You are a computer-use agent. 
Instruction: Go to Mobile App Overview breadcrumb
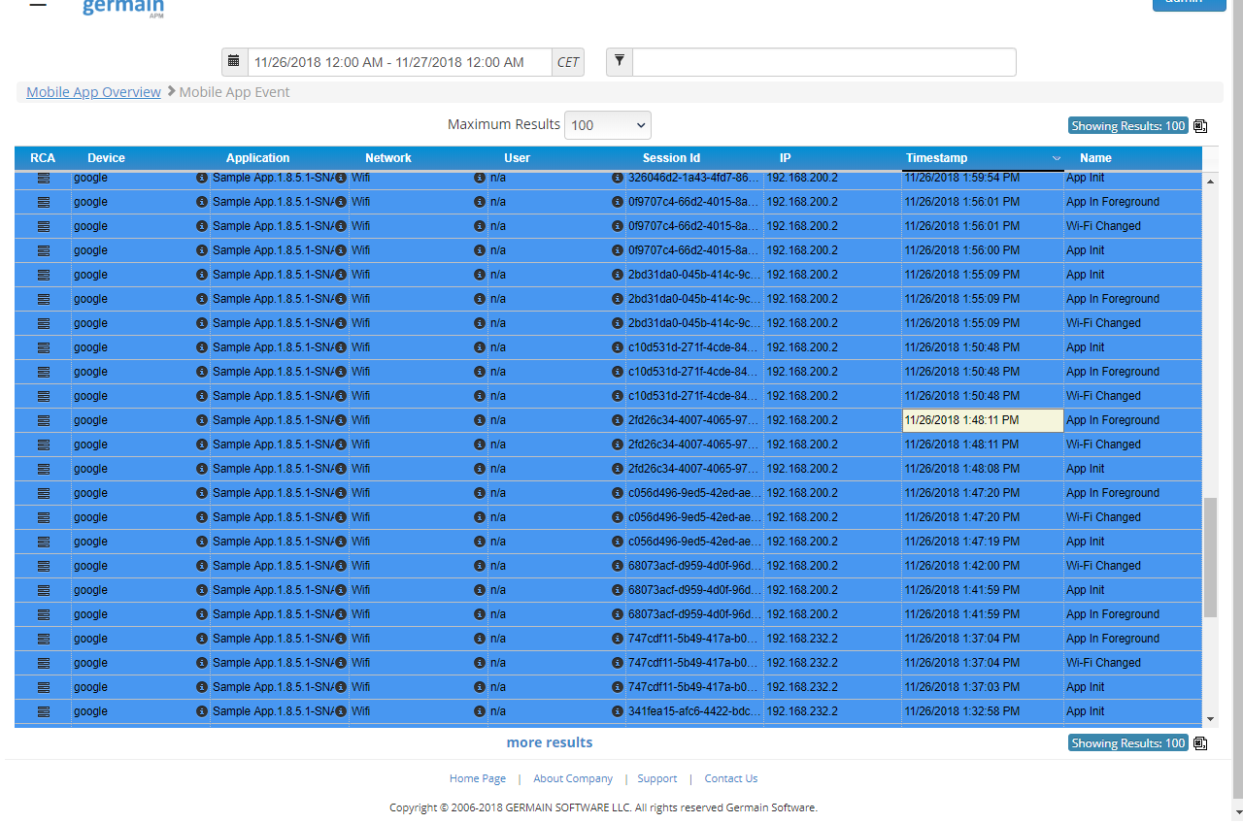pos(93,92)
